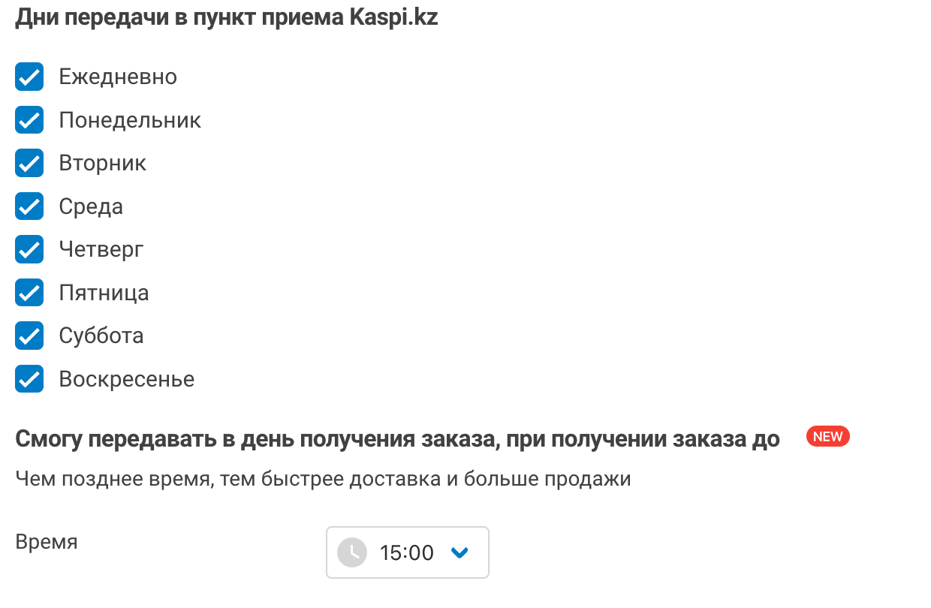This screenshot has width=931, height=608.
Task: Uncheck the Суббота checkbox
Action: pos(29,336)
